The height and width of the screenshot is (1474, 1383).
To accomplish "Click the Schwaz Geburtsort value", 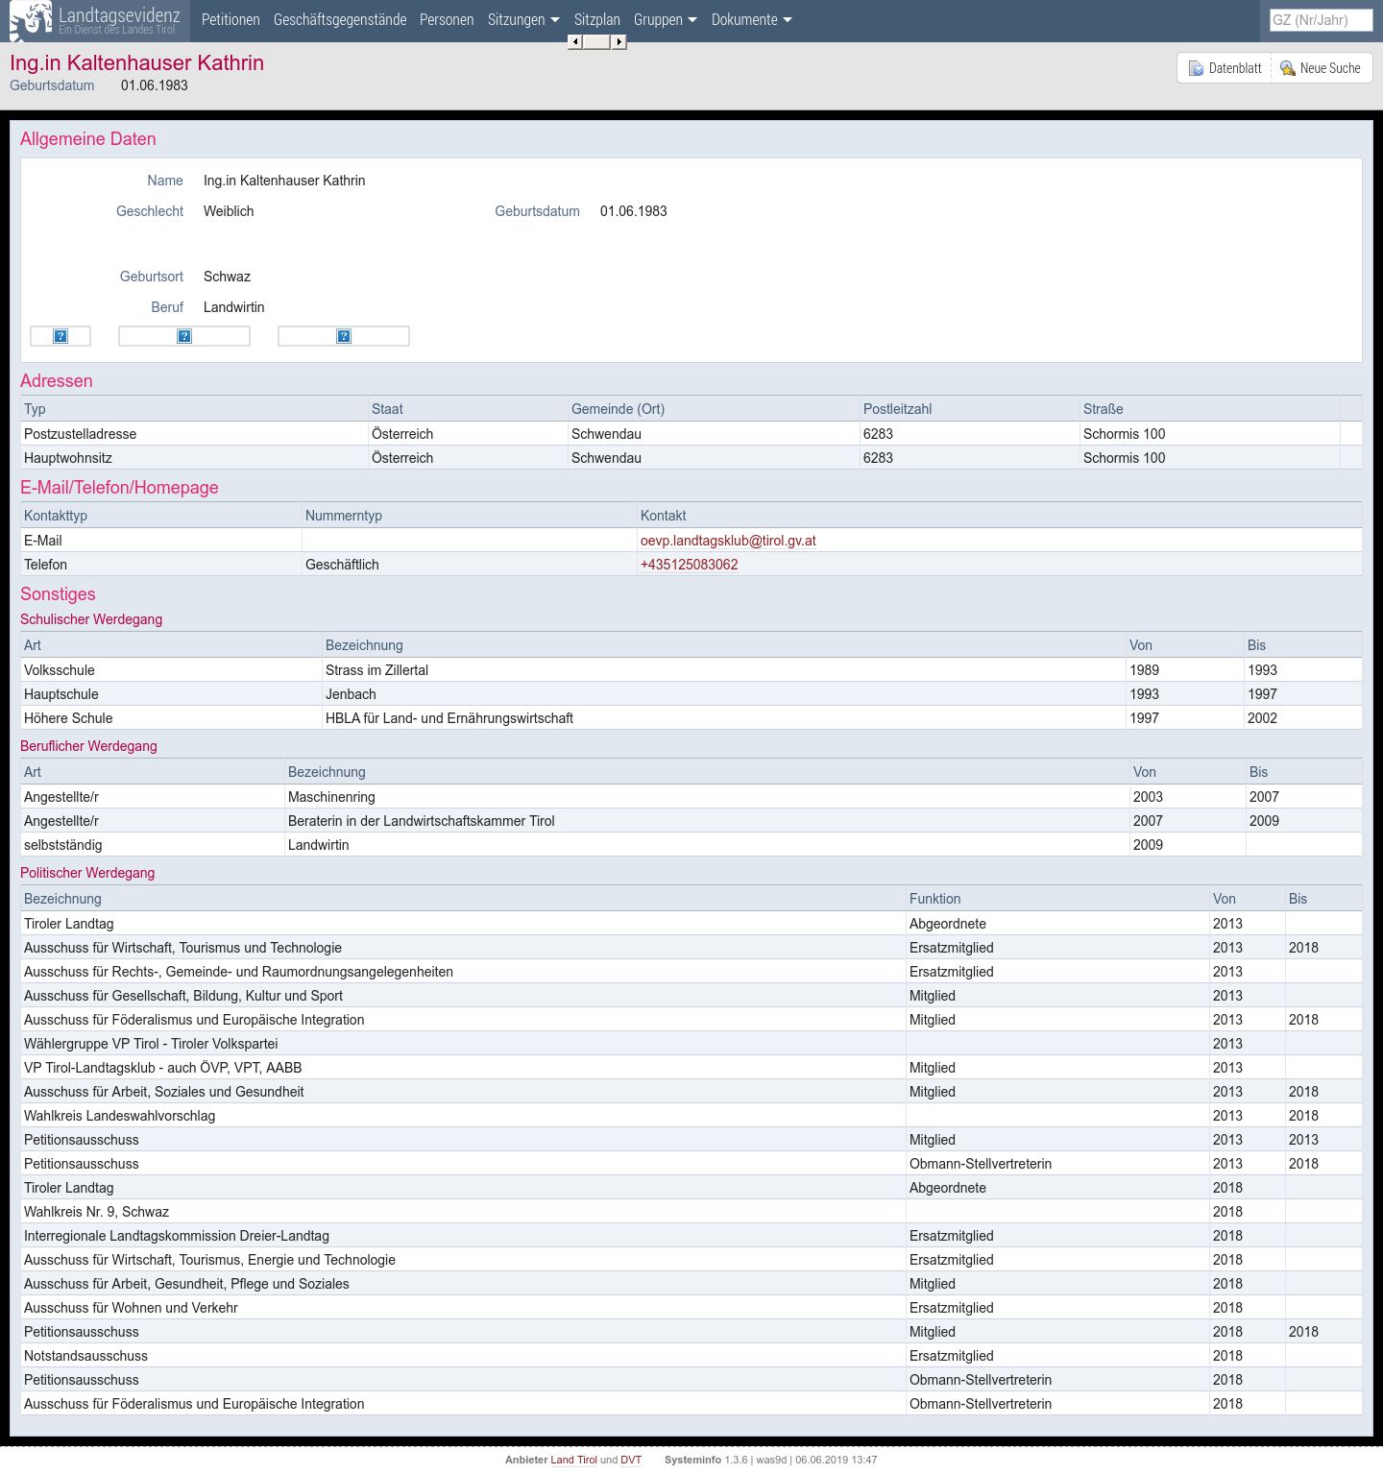I will click(227, 277).
